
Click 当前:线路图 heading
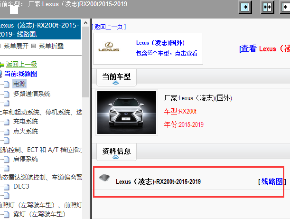(x=20, y=74)
